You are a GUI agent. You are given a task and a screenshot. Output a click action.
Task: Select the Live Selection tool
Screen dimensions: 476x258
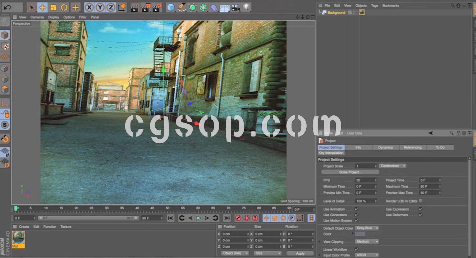[32, 7]
